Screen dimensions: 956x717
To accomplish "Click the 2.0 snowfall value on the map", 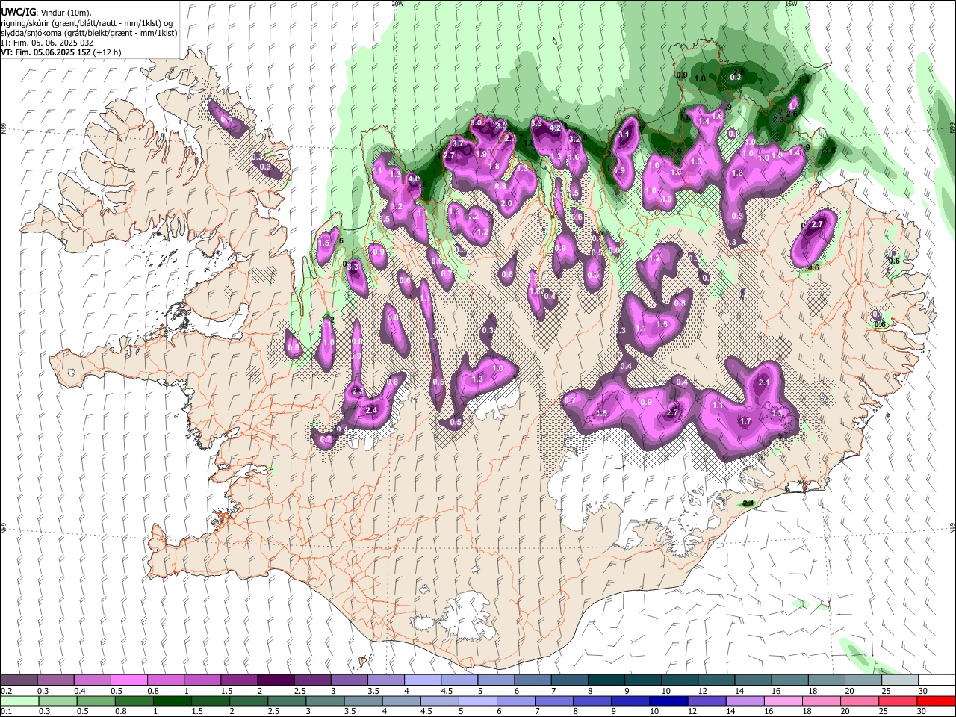I will (x=506, y=204).
